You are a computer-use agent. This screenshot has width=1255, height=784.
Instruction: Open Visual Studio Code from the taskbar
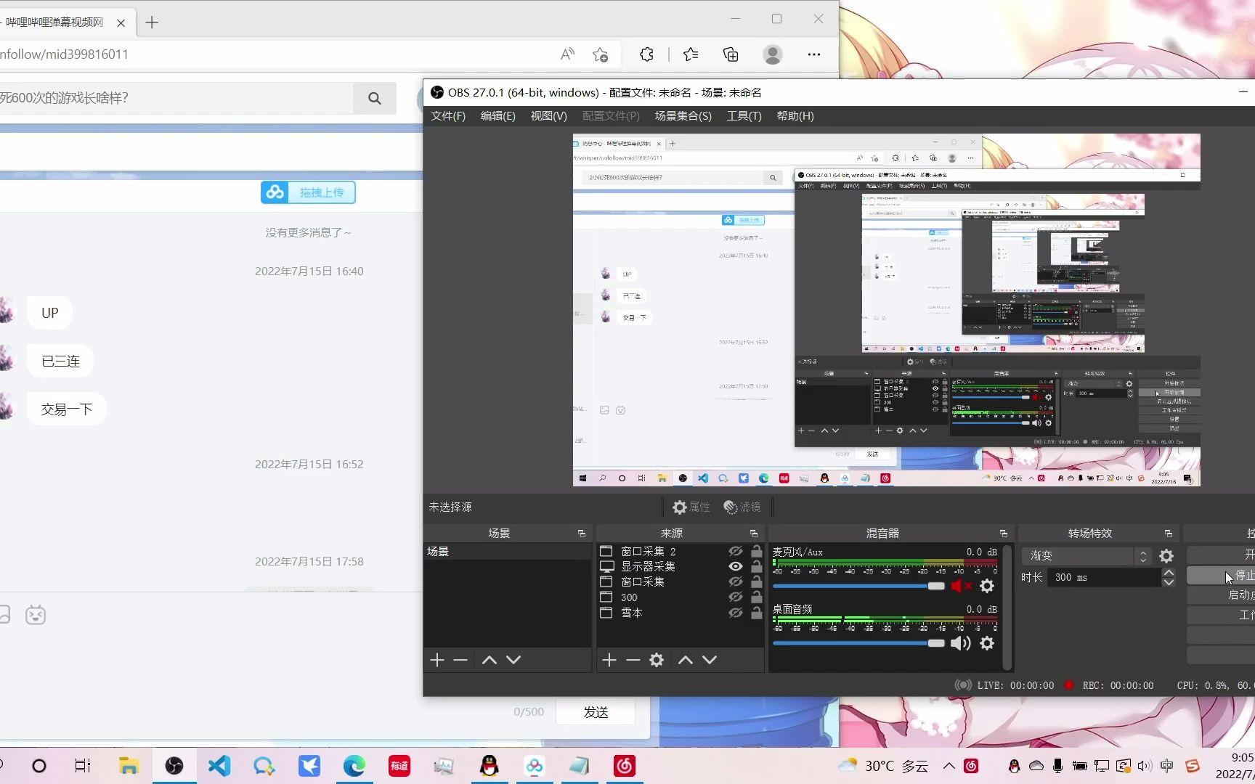point(219,766)
